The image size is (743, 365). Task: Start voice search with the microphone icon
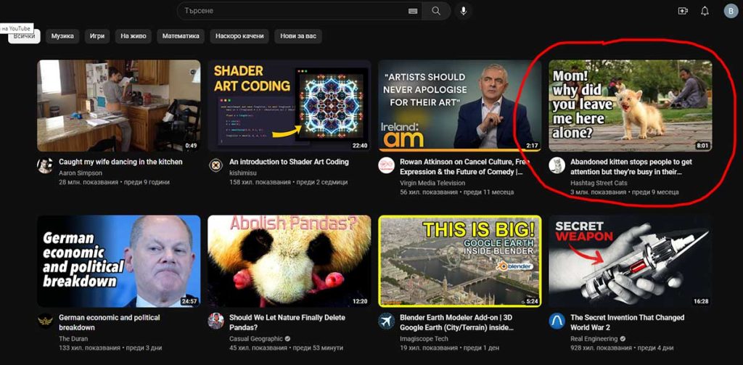pyautogui.click(x=464, y=11)
